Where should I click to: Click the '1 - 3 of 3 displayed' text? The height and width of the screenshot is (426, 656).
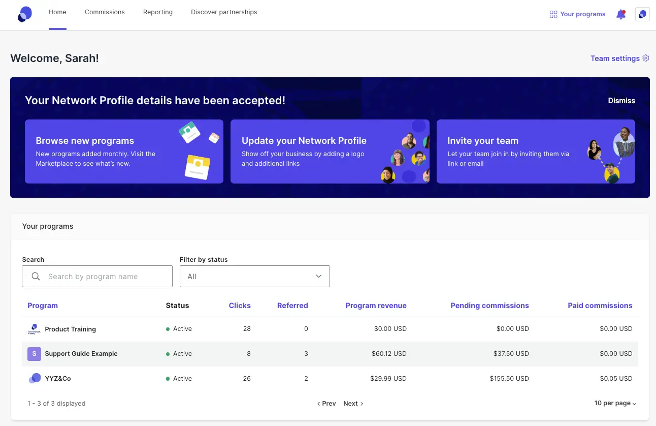[56, 404]
